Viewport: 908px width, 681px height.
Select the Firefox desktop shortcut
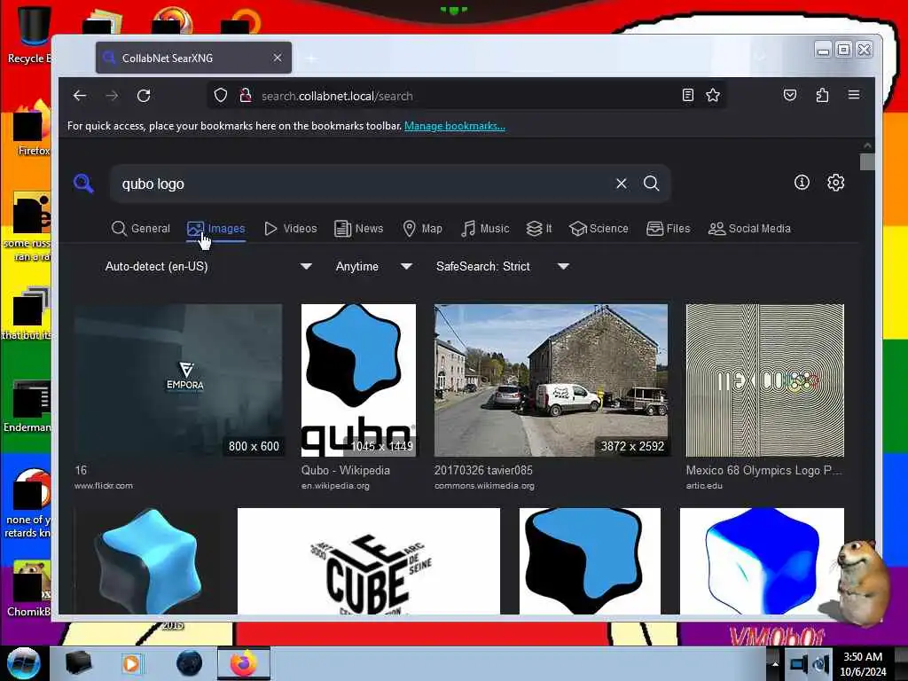pyautogui.click(x=30, y=128)
